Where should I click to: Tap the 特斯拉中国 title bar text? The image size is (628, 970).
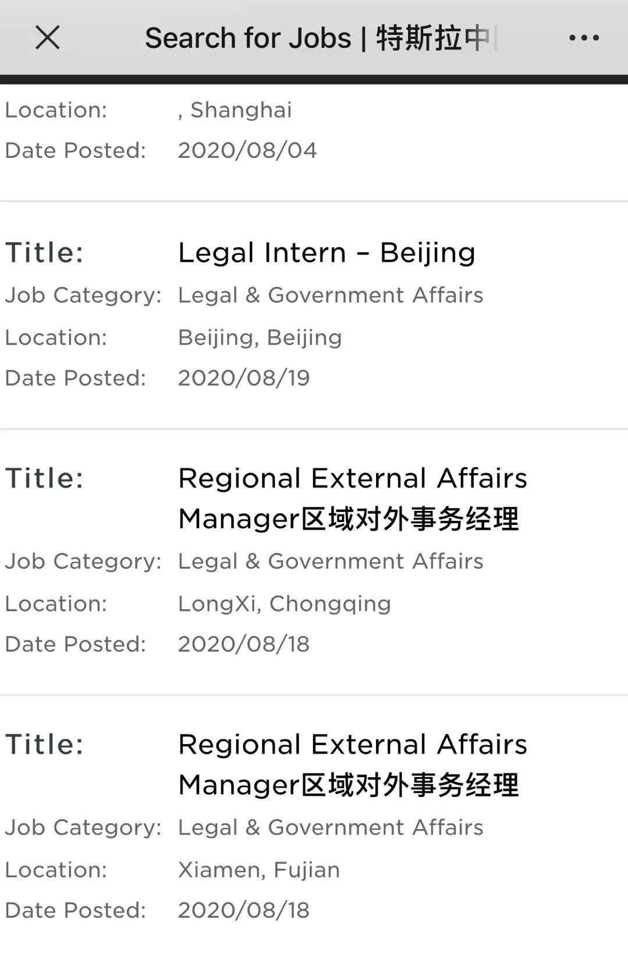tap(323, 37)
